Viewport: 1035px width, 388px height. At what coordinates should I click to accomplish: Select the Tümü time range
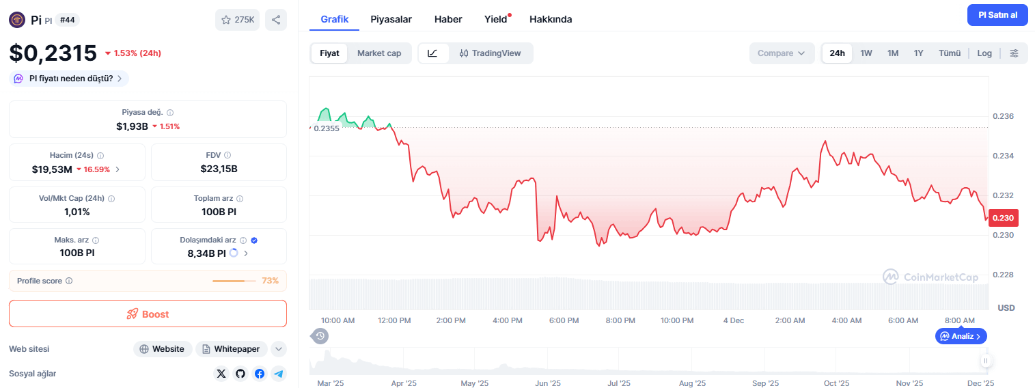coord(950,53)
